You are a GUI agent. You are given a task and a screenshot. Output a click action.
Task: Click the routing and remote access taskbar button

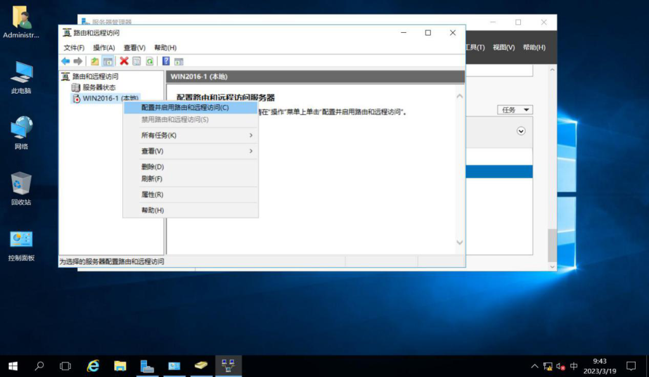[x=228, y=366]
